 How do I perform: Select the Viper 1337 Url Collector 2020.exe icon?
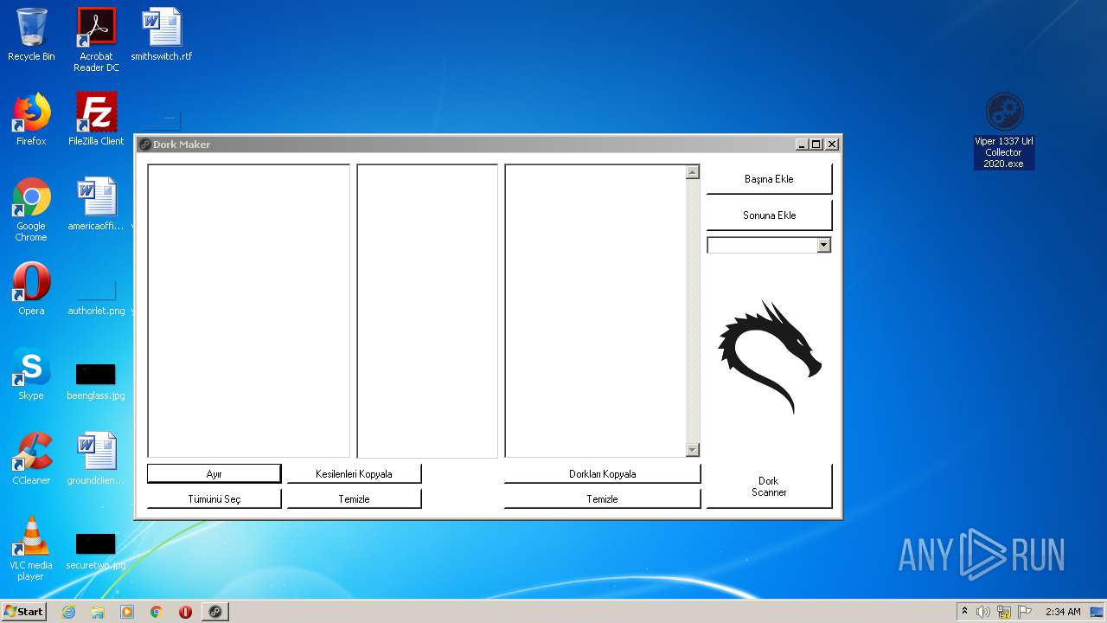tap(1004, 131)
